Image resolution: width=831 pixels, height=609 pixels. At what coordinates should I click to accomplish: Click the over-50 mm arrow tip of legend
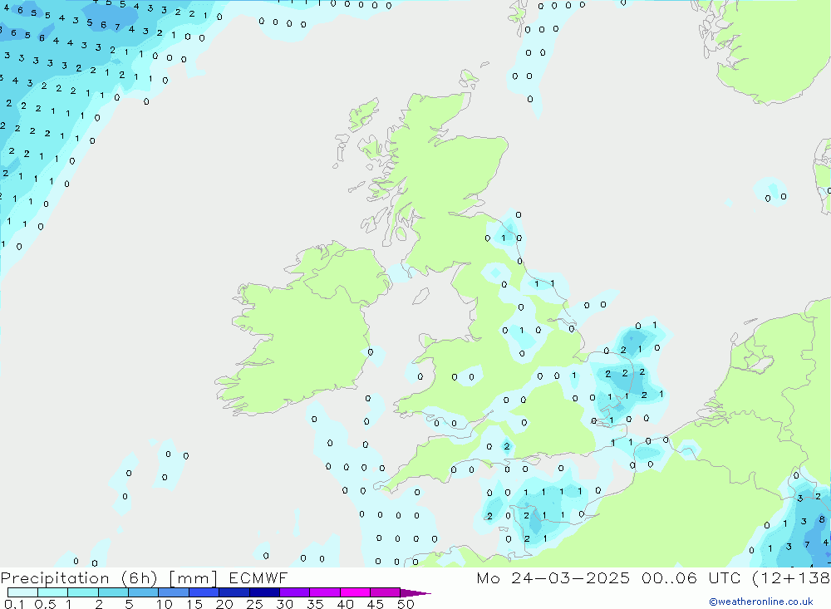(x=415, y=593)
